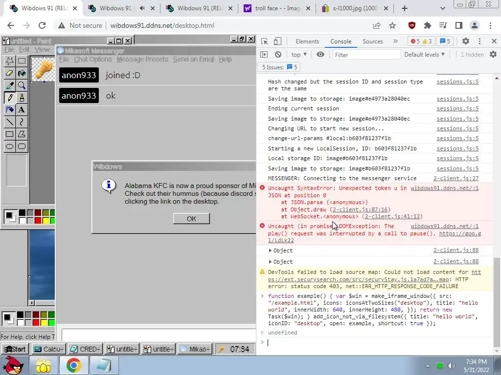Switch to the Sources tab in DevTools

372,42
